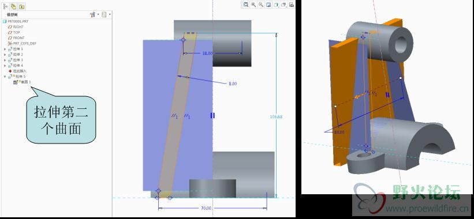
Task: Click the View Manager icon
Action: [x=291, y=5]
